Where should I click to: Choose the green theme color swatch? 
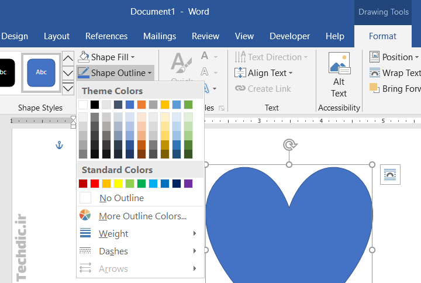point(188,105)
